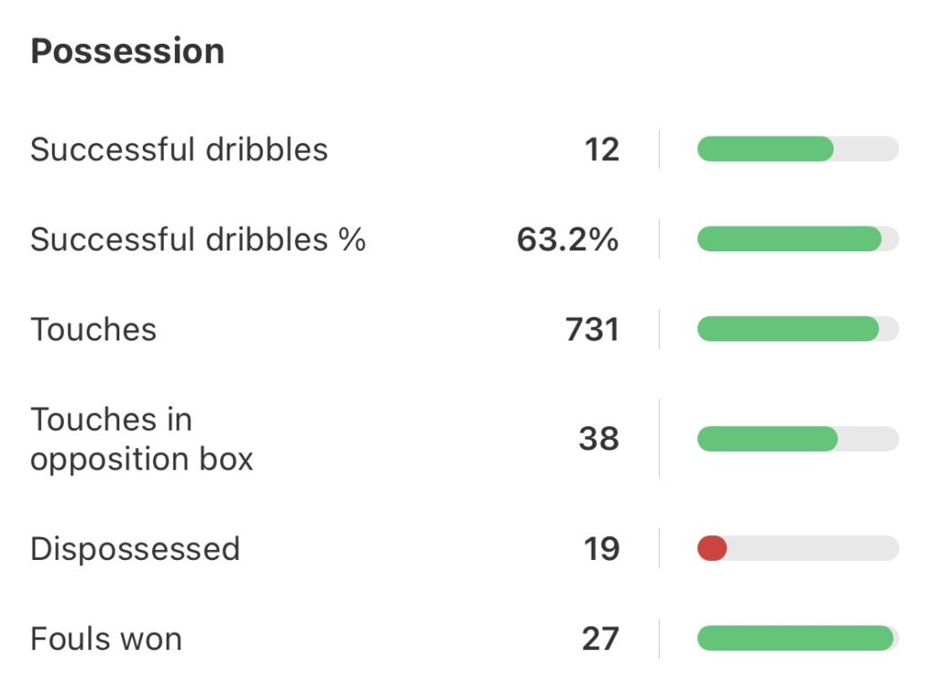Screen dimensions: 932x681
Task: Click the grey remainder of Dispossessed bar
Action: pyautogui.click(x=812, y=549)
